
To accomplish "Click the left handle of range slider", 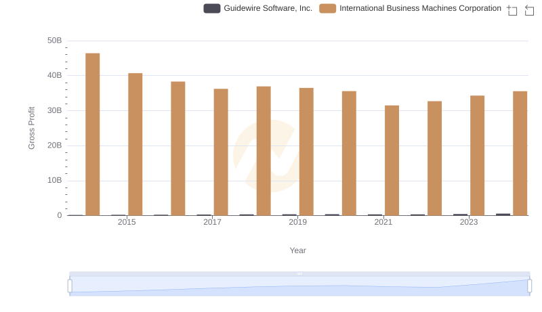I will click(x=70, y=286).
